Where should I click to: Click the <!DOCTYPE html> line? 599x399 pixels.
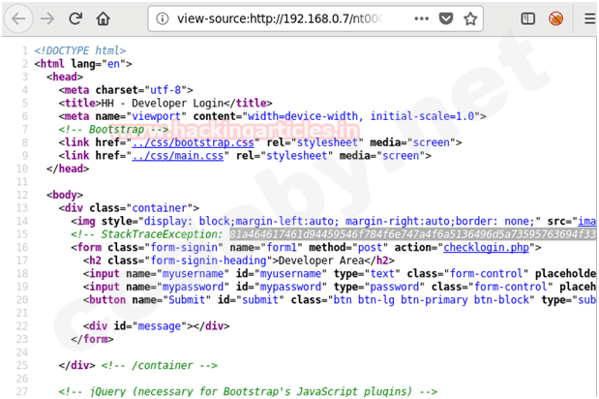point(80,50)
